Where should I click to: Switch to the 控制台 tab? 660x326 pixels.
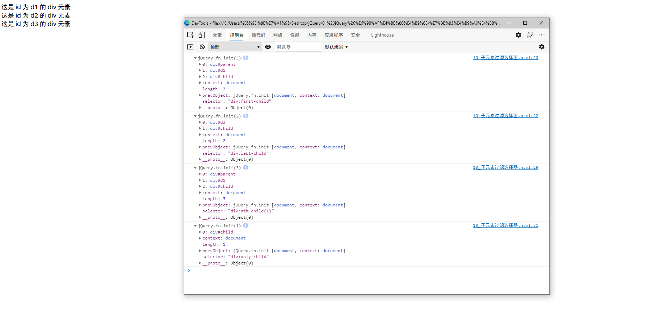click(237, 35)
